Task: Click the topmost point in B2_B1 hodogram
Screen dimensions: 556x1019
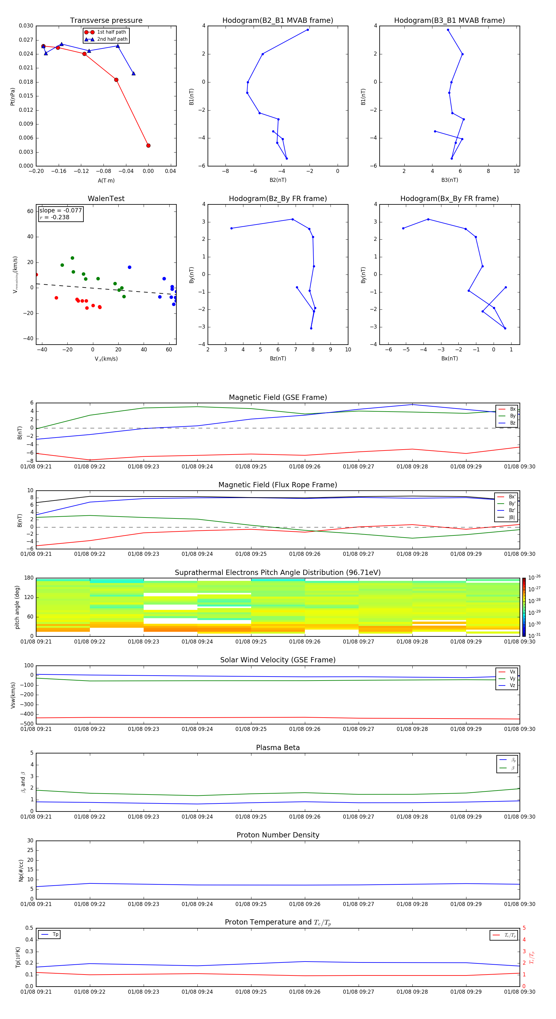Action: pyautogui.click(x=307, y=30)
